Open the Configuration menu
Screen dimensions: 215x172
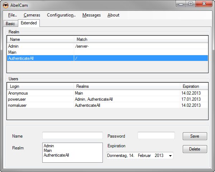(61, 15)
